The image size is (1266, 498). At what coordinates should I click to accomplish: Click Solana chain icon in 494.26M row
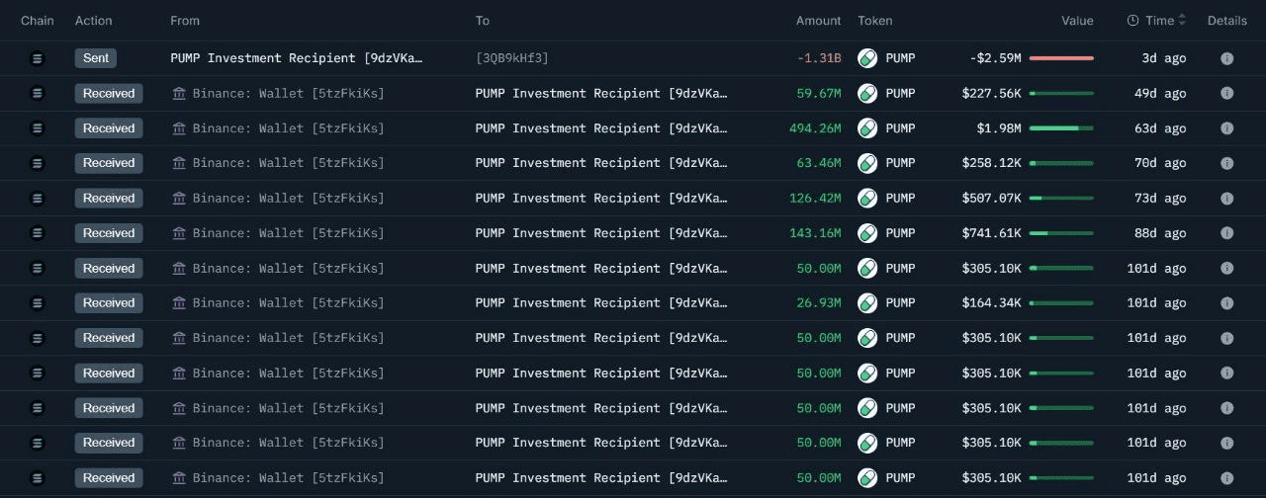tap(39, 128)
